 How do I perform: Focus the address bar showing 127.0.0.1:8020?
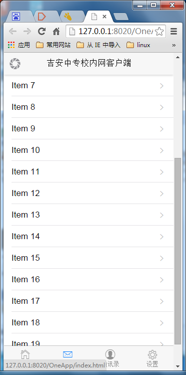[111, 31]
